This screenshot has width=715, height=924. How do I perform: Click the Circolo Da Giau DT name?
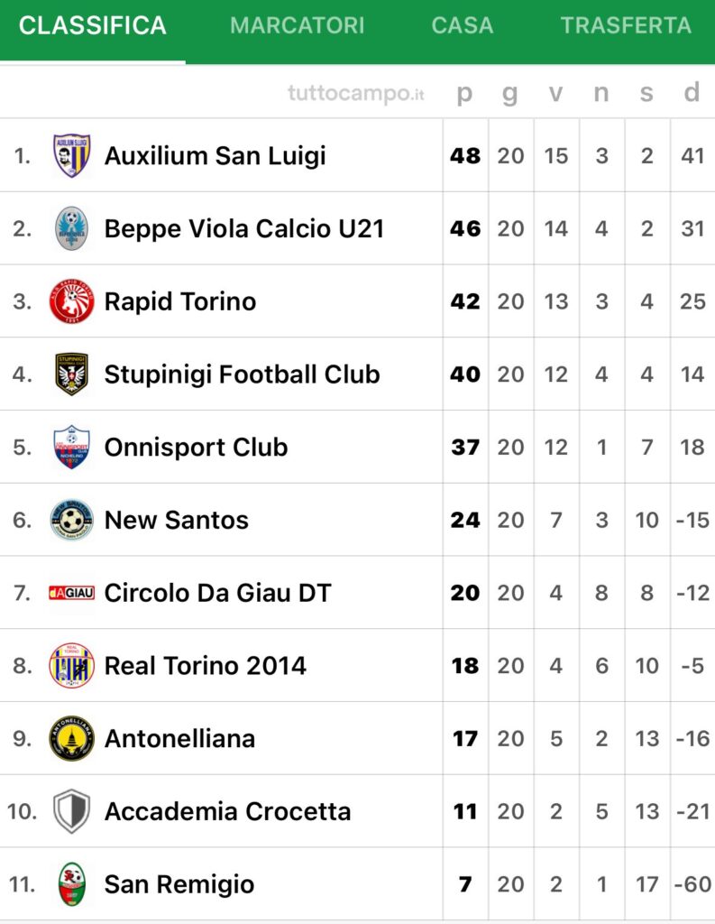(x=217, y=593)
